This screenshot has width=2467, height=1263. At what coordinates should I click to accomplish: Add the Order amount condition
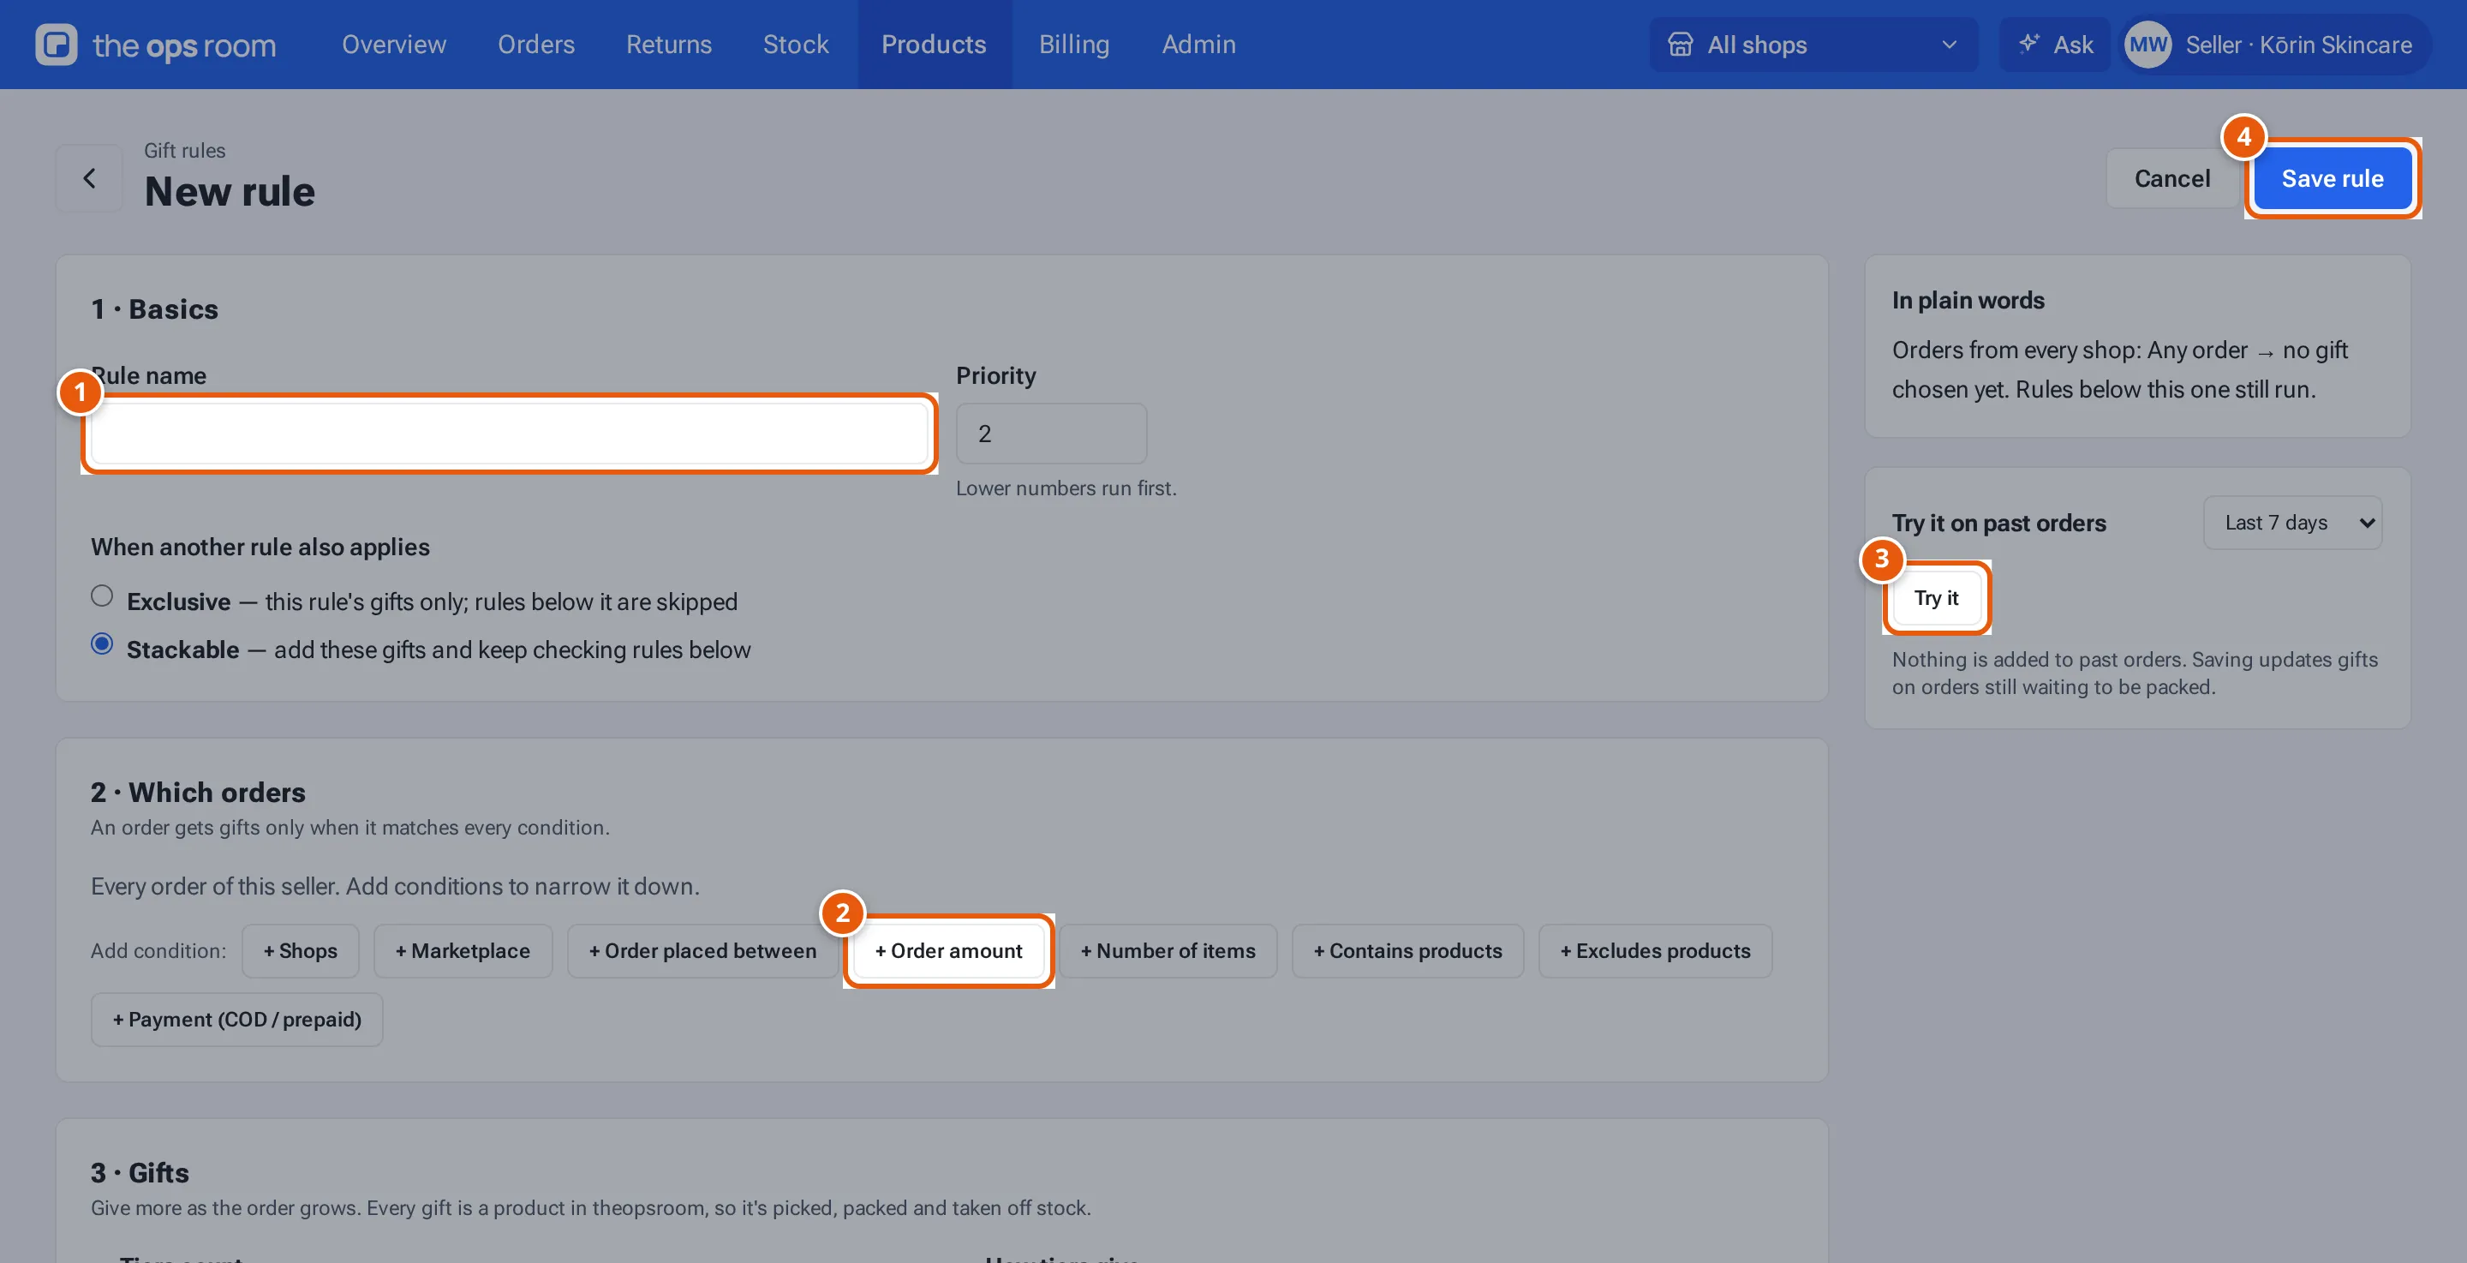(948, 950)
